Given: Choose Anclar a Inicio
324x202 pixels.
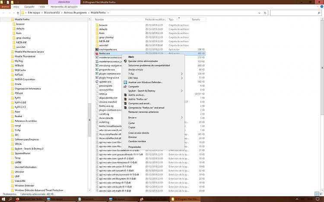Looking at the screenshot, I should pyautogui.click(x=136, y=70).
